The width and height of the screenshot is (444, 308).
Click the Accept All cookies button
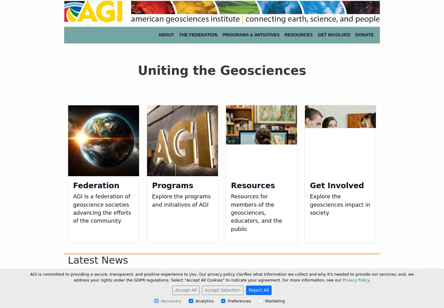(186, 290)
